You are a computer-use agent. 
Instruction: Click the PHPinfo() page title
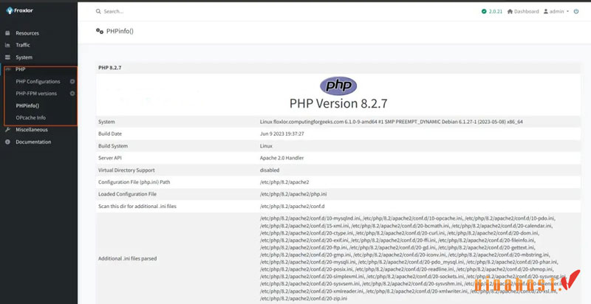(120, 31)
